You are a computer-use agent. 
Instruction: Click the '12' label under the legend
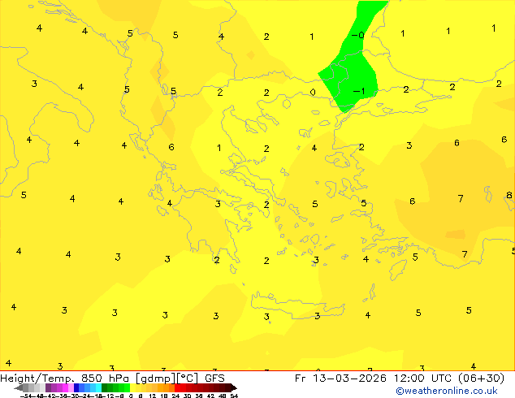pyautogui.click(x=153, y=396)
